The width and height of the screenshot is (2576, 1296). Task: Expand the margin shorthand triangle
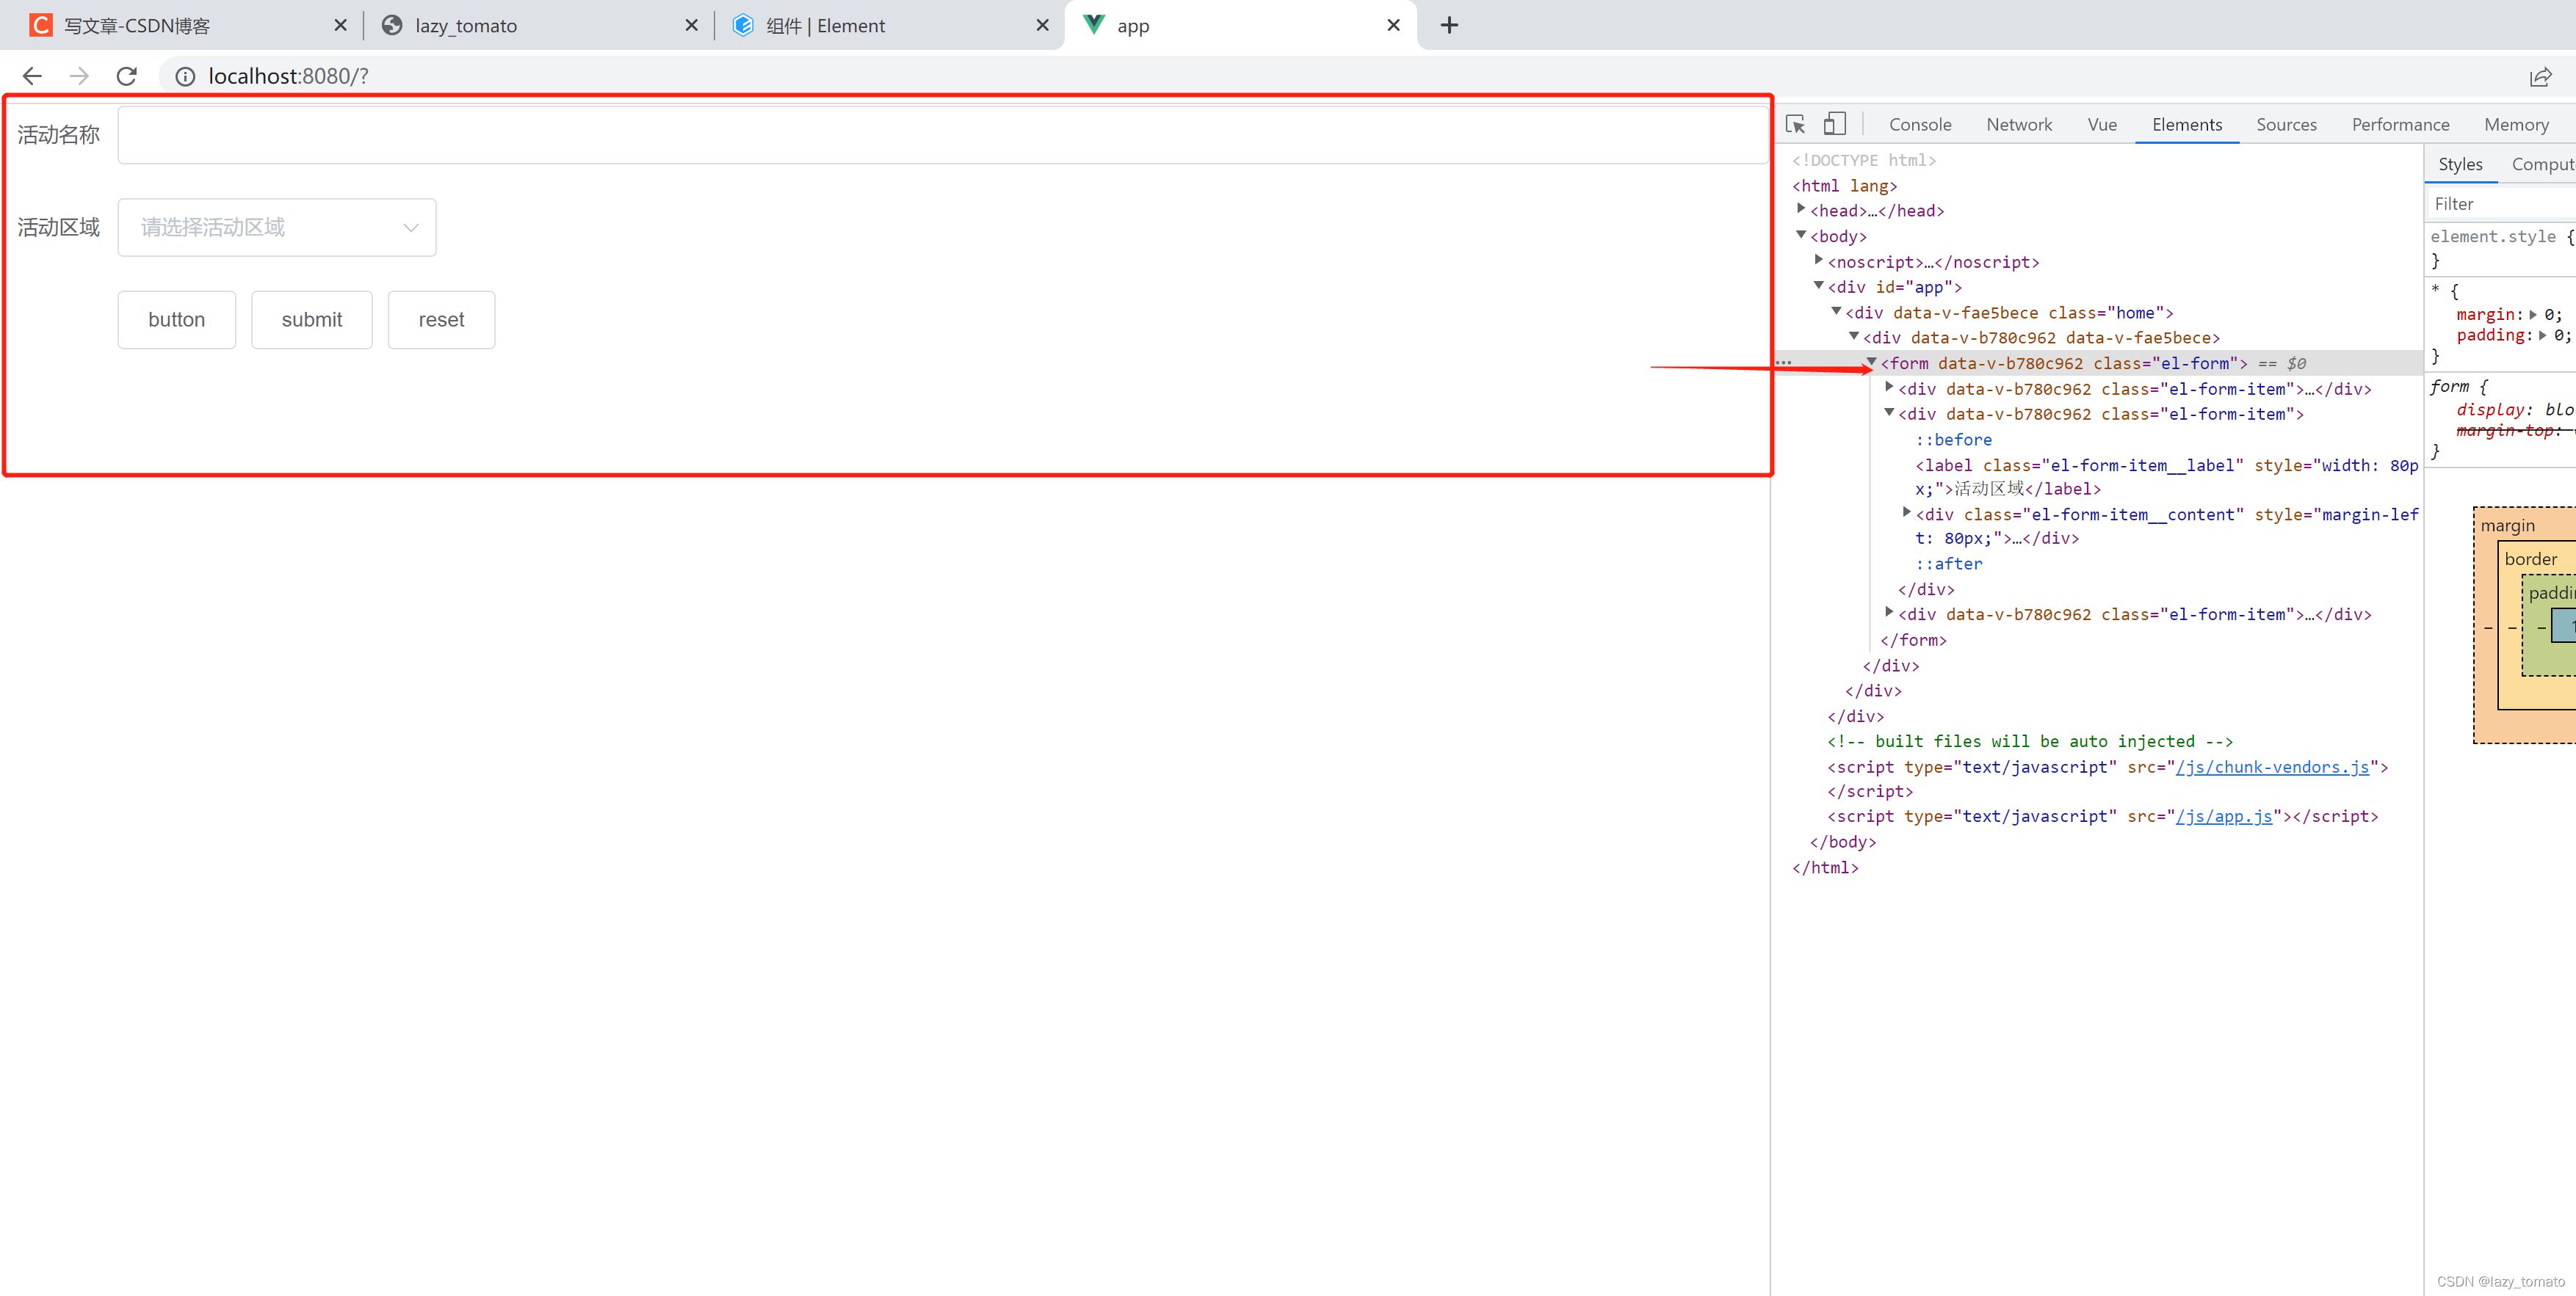[2533, 314]
